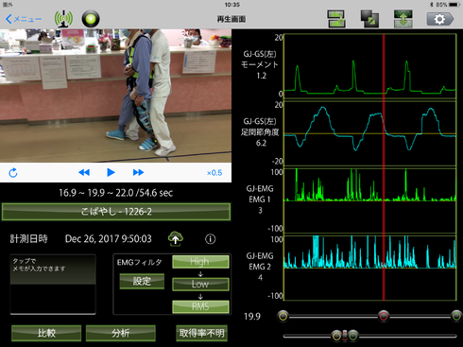Toggle the Low EMG filter
463x347 pixels.
pyautogui.click(x=200, y=284)
